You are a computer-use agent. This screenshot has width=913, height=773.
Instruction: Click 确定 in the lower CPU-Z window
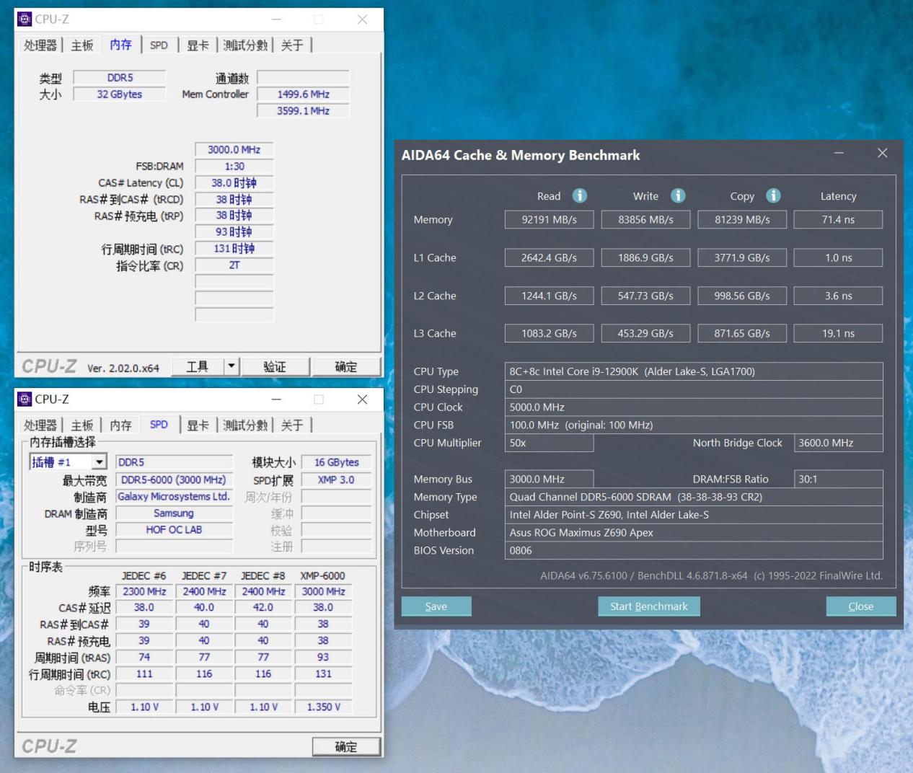pyautogui.click(x=346, y=746)
